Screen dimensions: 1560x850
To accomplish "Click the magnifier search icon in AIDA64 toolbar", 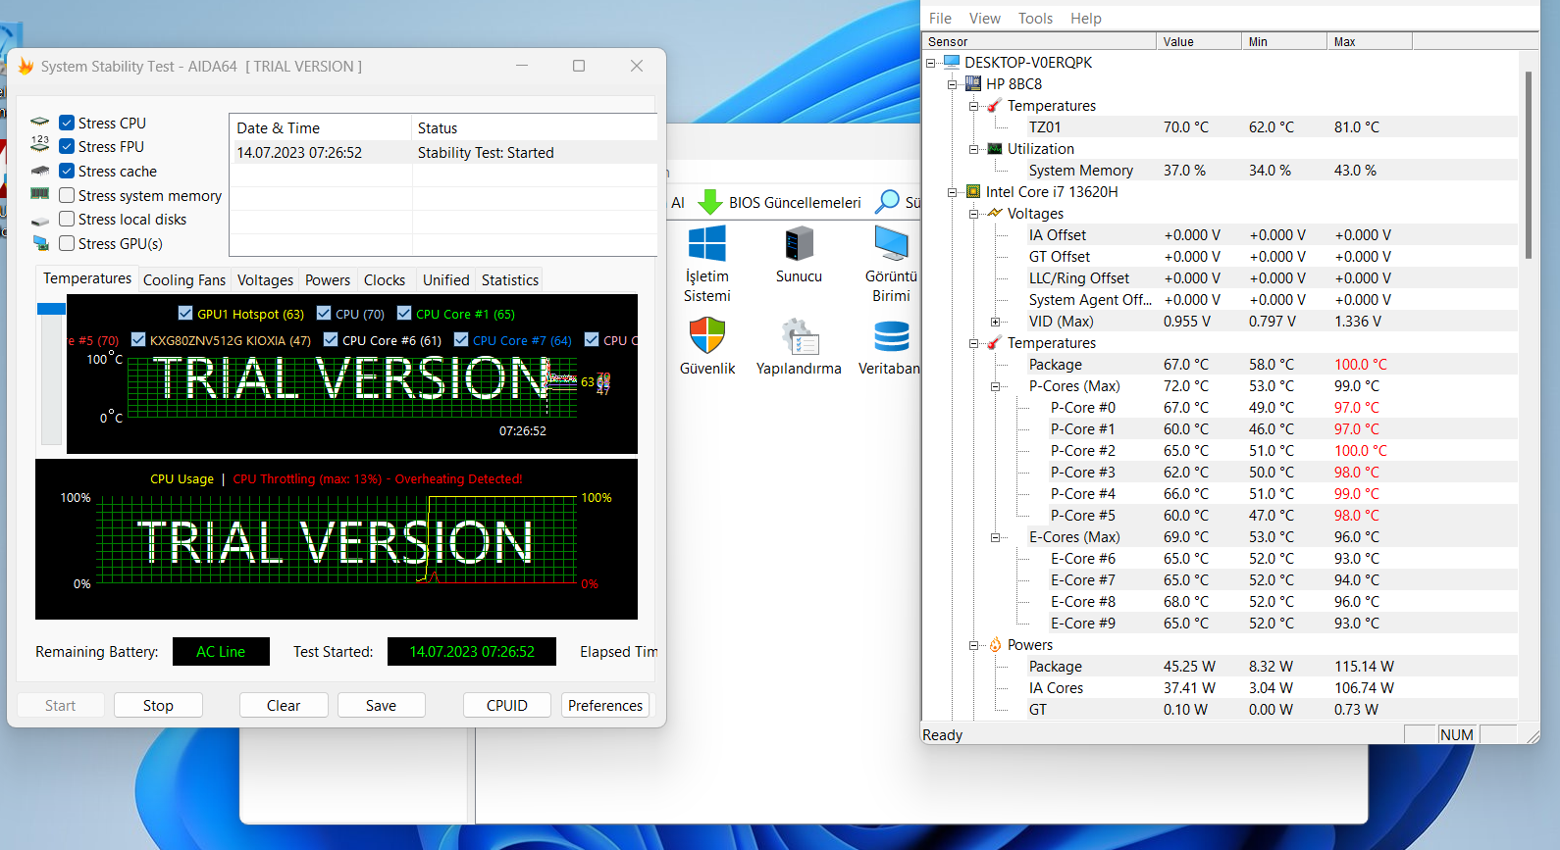I will pos(887,202).
